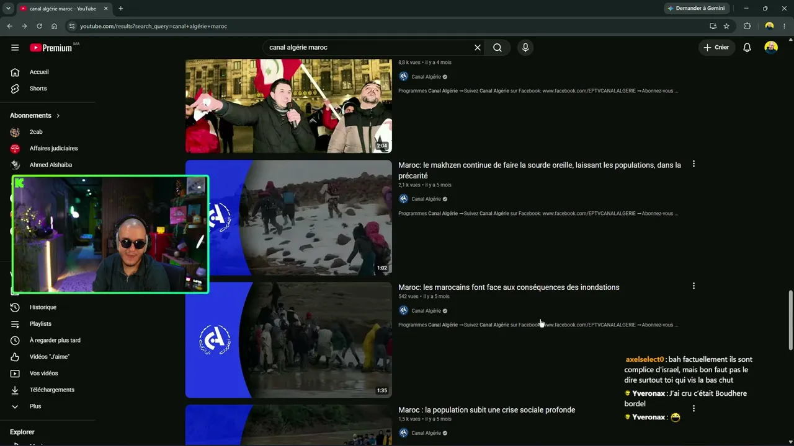Go back with the browser back arrow
The width and height of the screenshot is (794, 446).
pos(9,26)
